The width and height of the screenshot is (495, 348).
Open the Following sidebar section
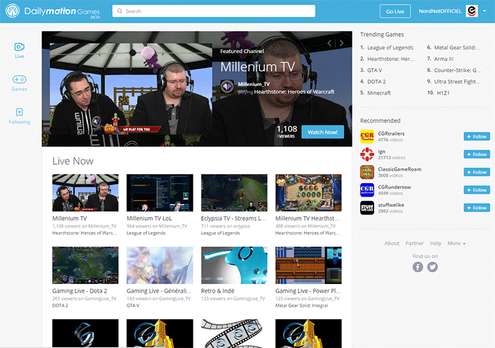tap(19, 116)
